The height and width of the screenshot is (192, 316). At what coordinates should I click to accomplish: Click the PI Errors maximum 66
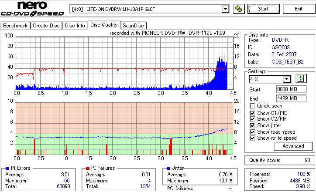[x=67, y=181]
